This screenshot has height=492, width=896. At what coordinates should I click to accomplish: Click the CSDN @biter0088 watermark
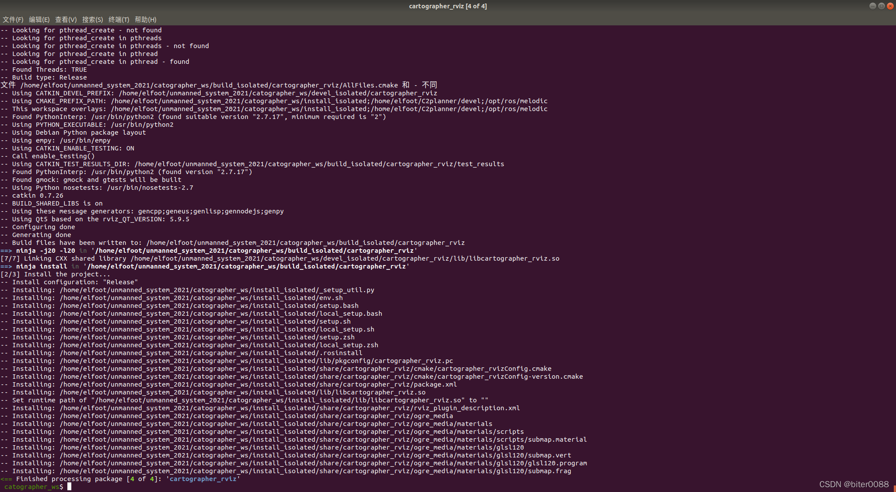tap(854, 484)
